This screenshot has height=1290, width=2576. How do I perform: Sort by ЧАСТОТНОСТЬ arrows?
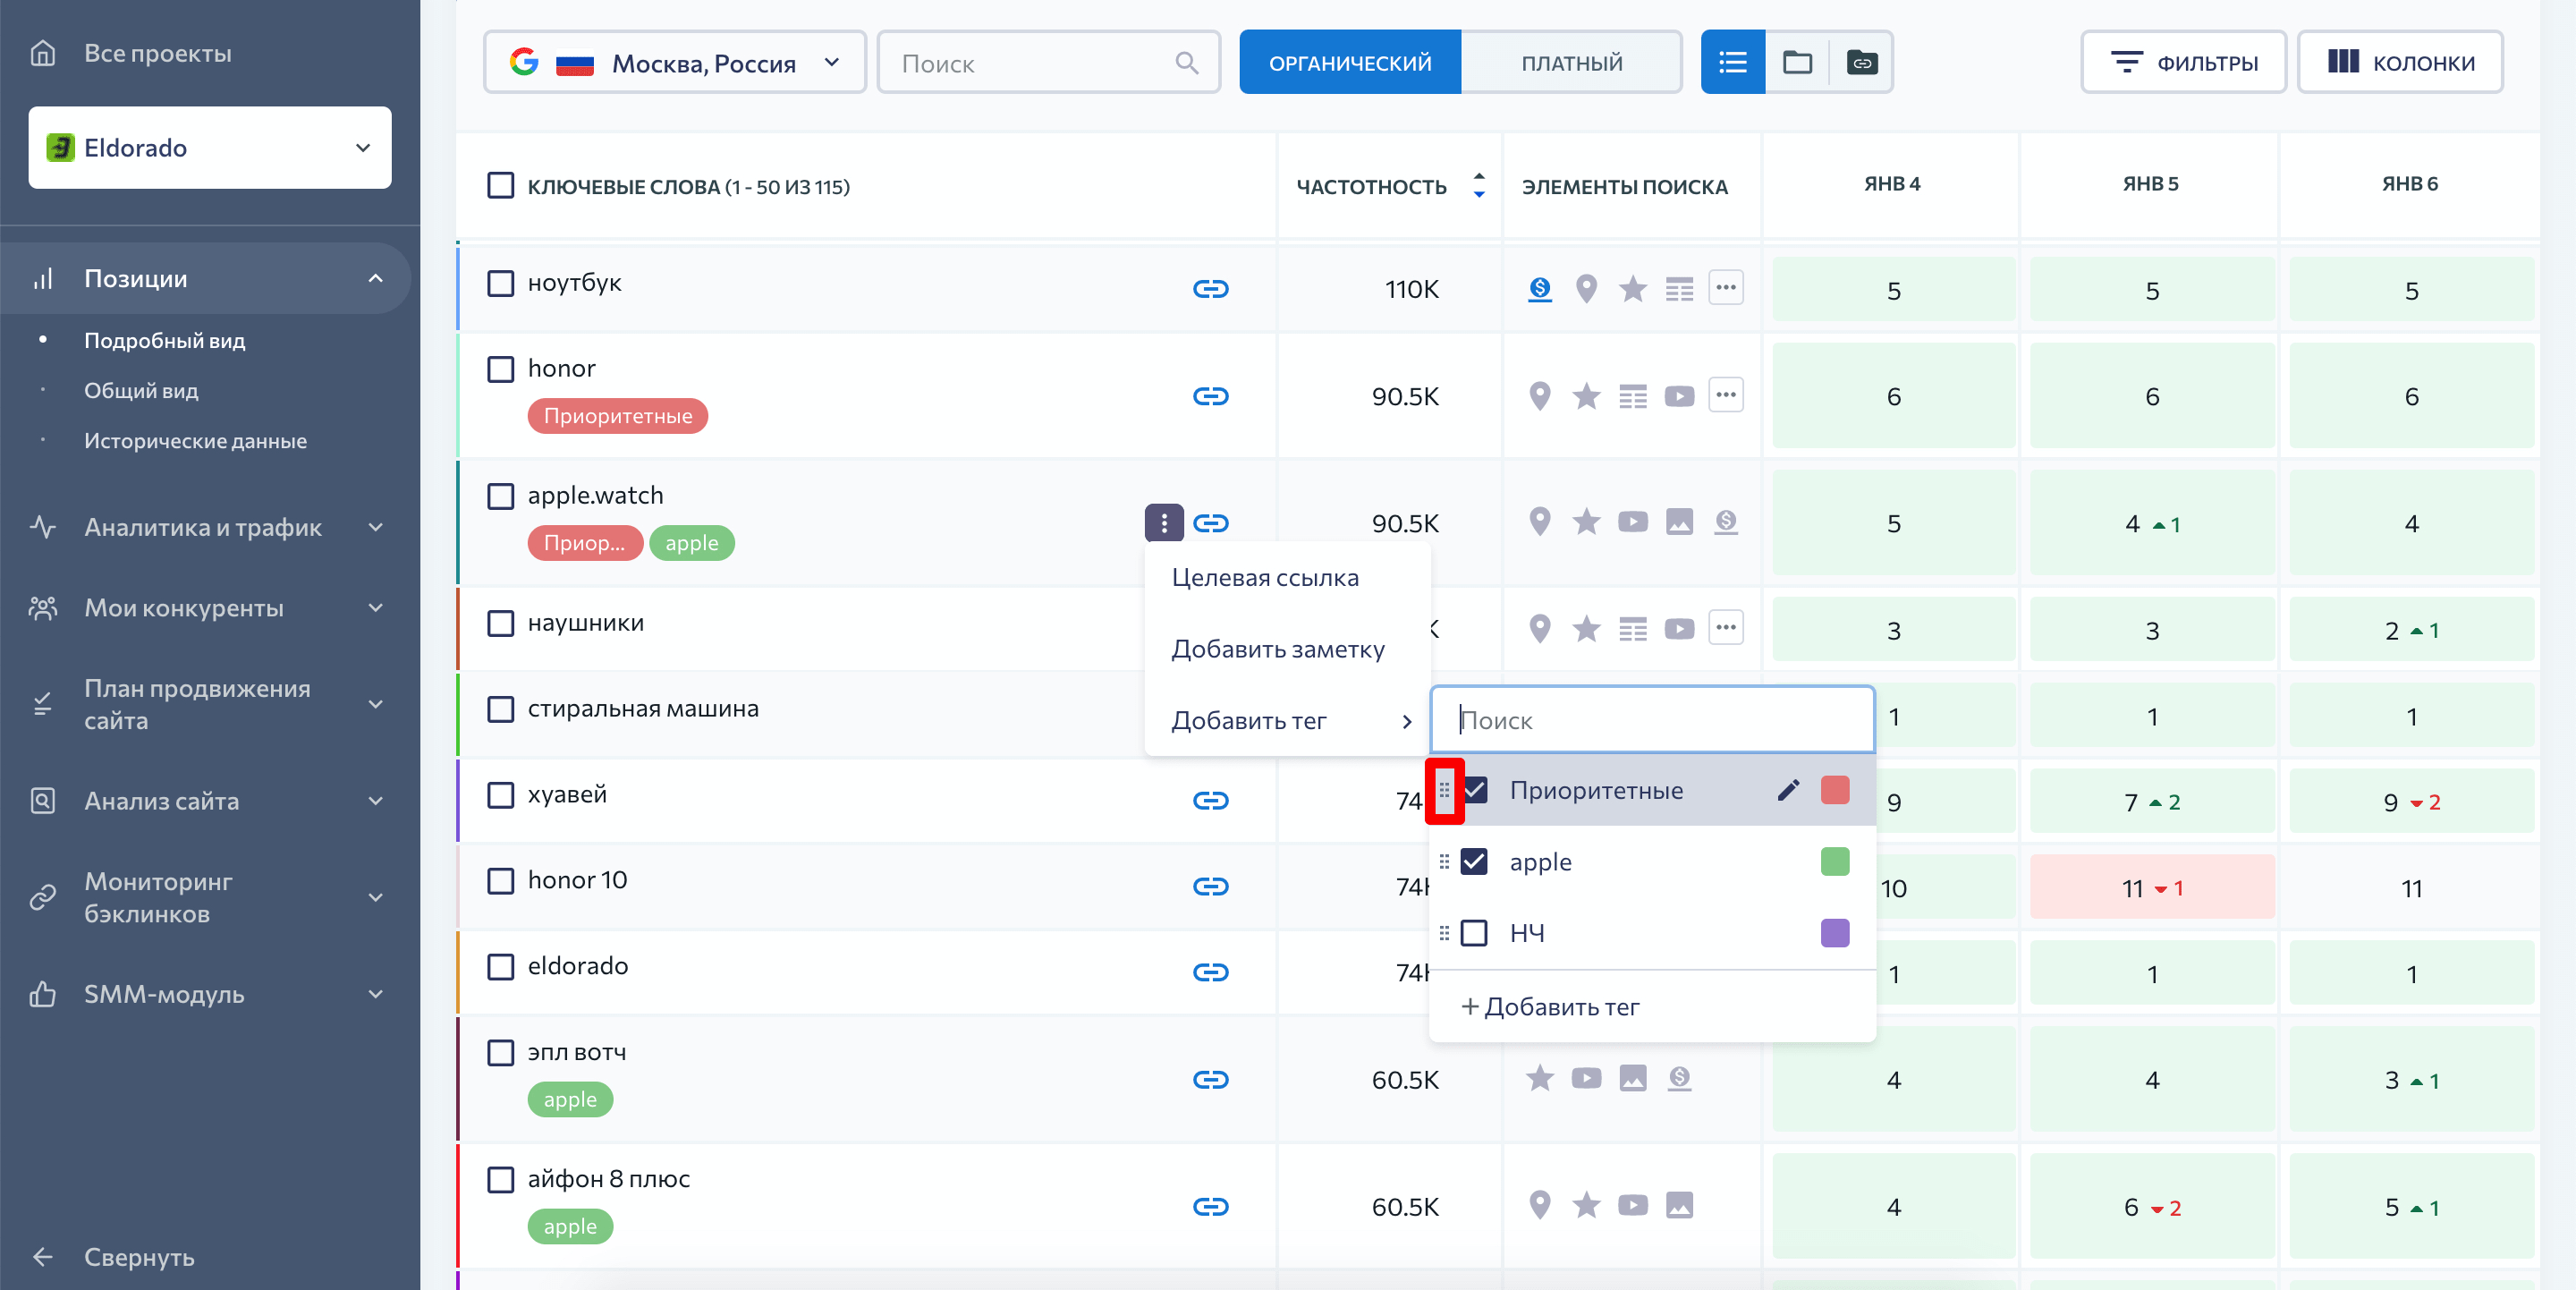click(x=1478, y=185)
